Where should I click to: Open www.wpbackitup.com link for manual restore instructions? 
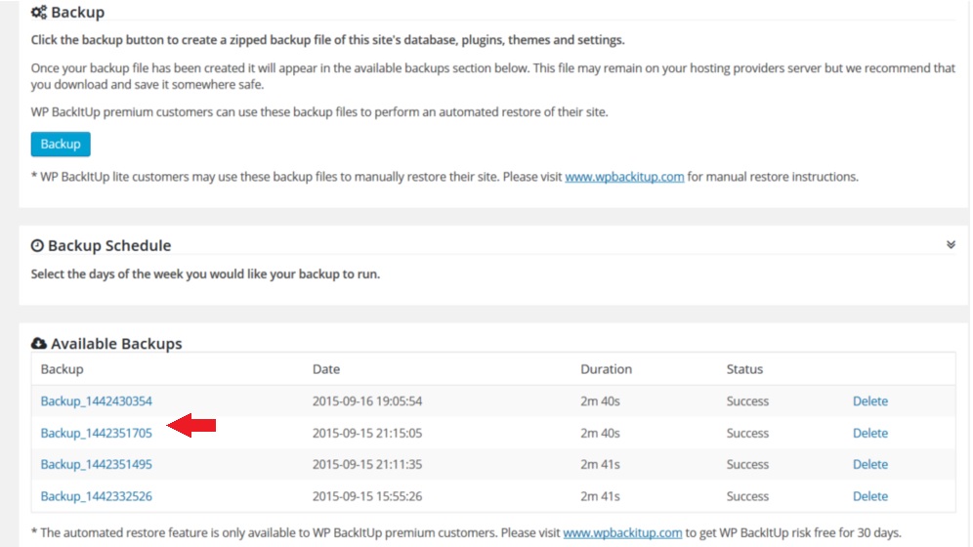pyautogui.click(x=624, y=177)
